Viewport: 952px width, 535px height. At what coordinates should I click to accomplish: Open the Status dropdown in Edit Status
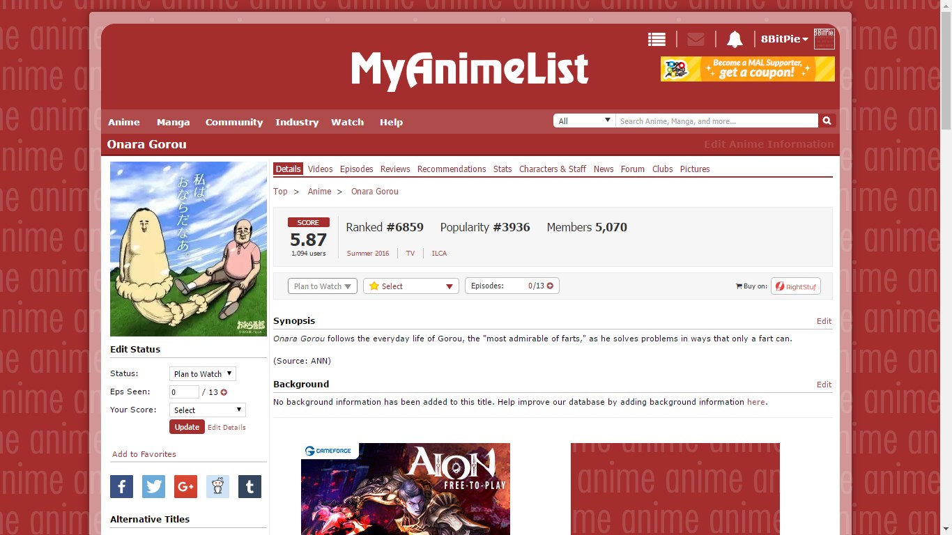(202, 373)
